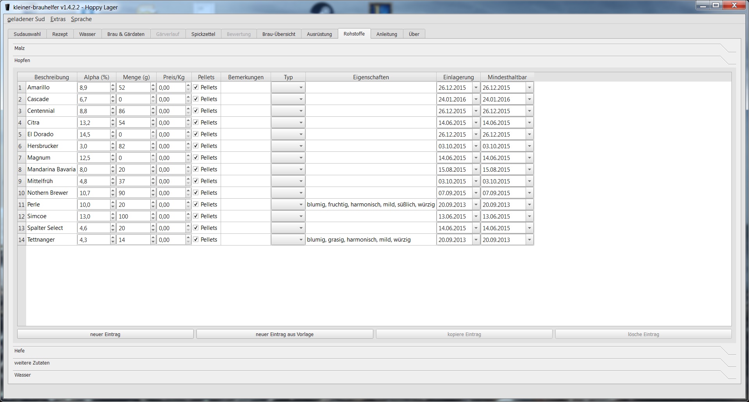Screen dimensions: 749x402
Task: Increase Amarillo alpha value with up arrow
Action: point(113,85)
